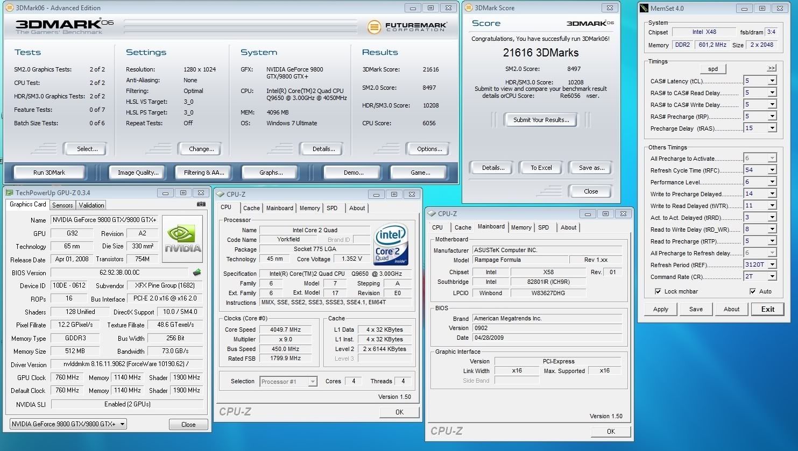Open the RAS# to CAS# Read Delay dropdown
Viewport: 798px width, 451px height.
click(x=772, y=92)
